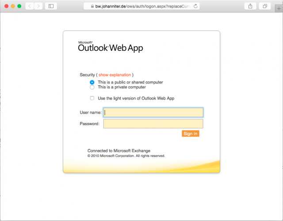Open a new tab with plus button
The width and height of the screenshot is (283, 221).
(x=279, y=8)
